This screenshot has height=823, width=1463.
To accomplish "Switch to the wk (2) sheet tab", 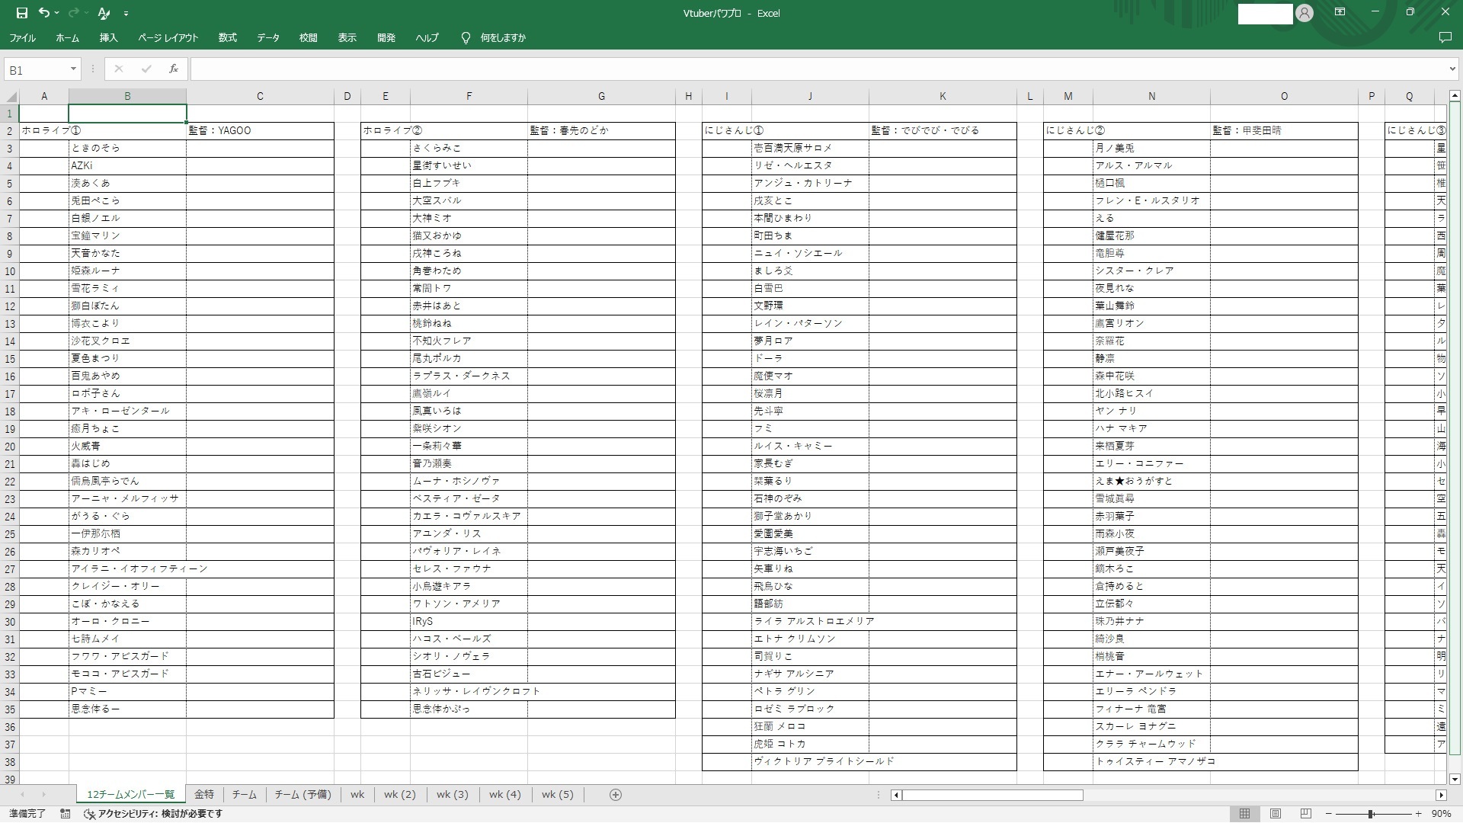I will [x=400, y=795].
